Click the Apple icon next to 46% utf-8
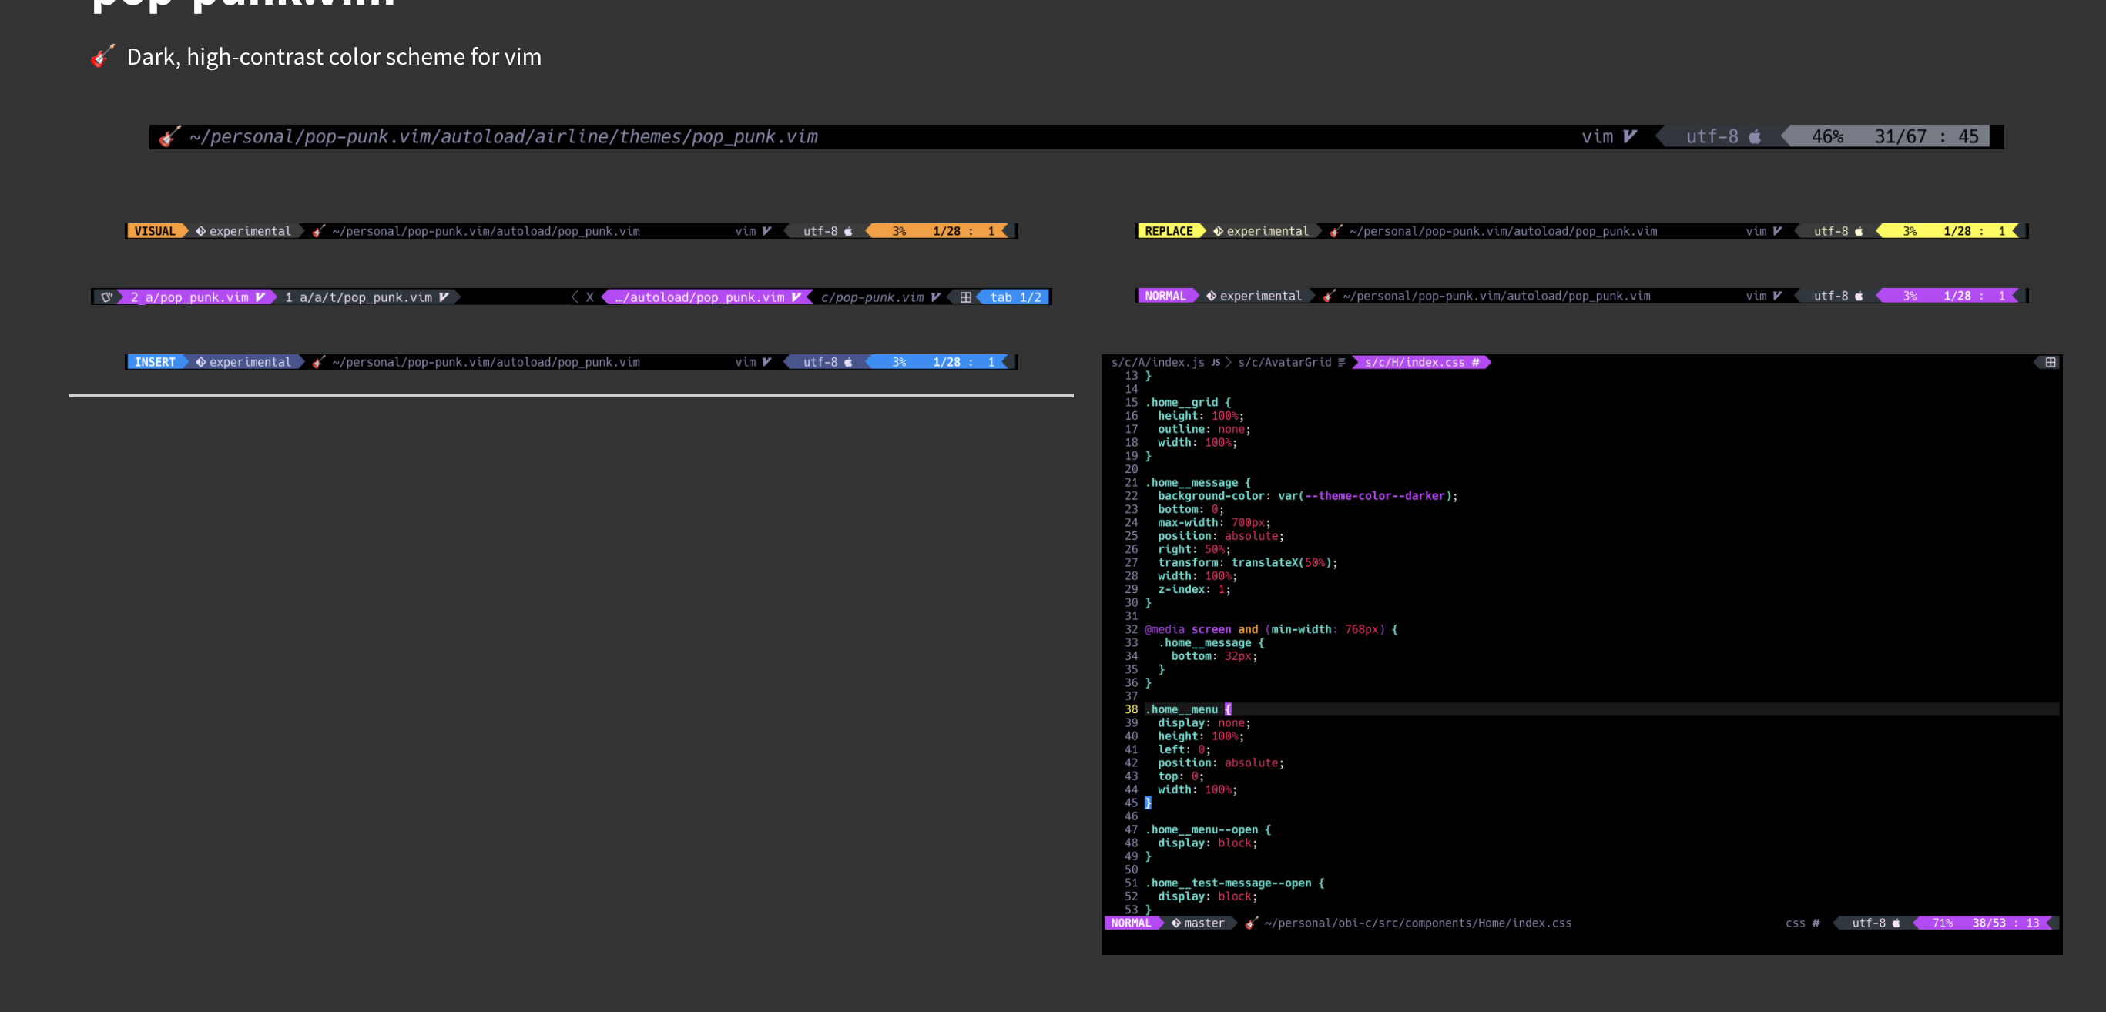The image size is (2106, 1012). click(x=1755, y=136)
